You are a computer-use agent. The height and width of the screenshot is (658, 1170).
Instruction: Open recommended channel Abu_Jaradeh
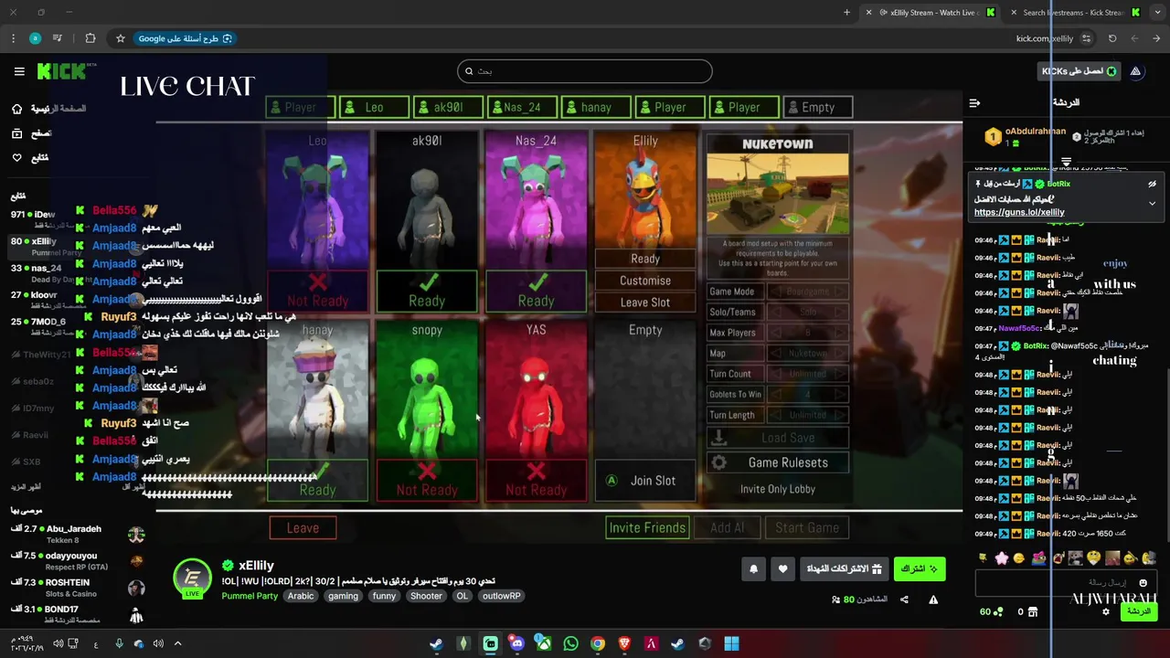point(78,534)
